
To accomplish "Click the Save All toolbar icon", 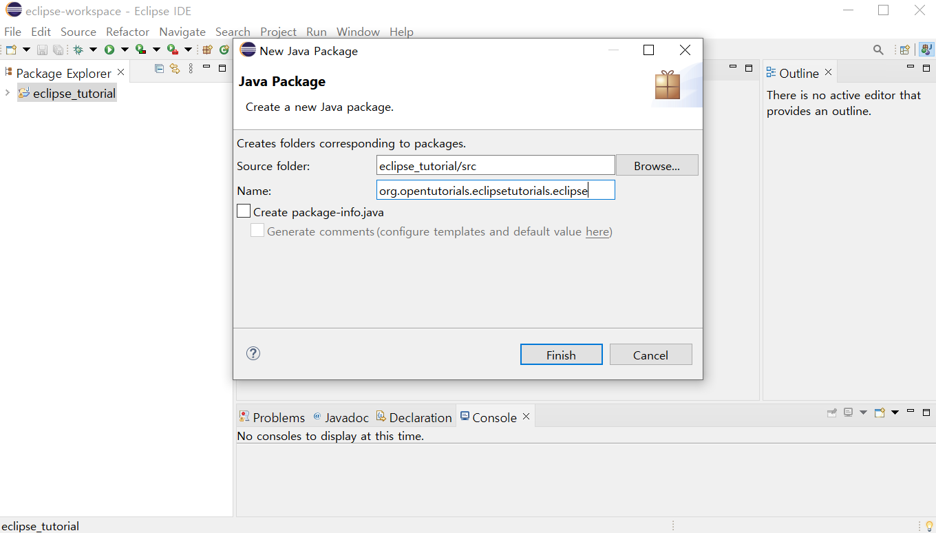I will [x=58, y=50].
